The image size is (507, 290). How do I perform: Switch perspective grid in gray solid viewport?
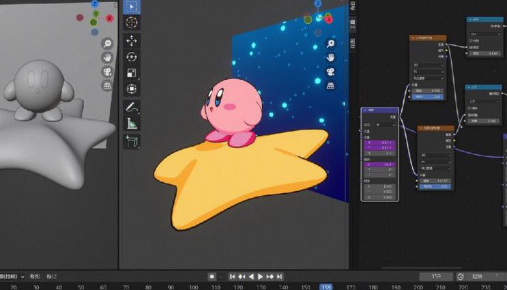click(x=107, y=85)
